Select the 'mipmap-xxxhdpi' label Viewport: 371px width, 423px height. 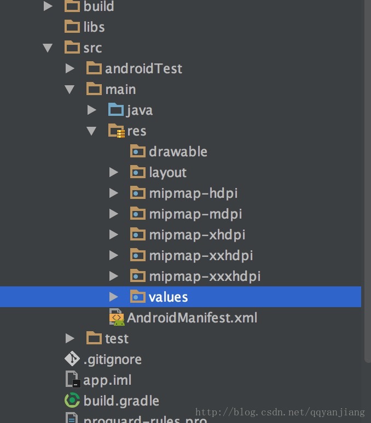(205, 277)
